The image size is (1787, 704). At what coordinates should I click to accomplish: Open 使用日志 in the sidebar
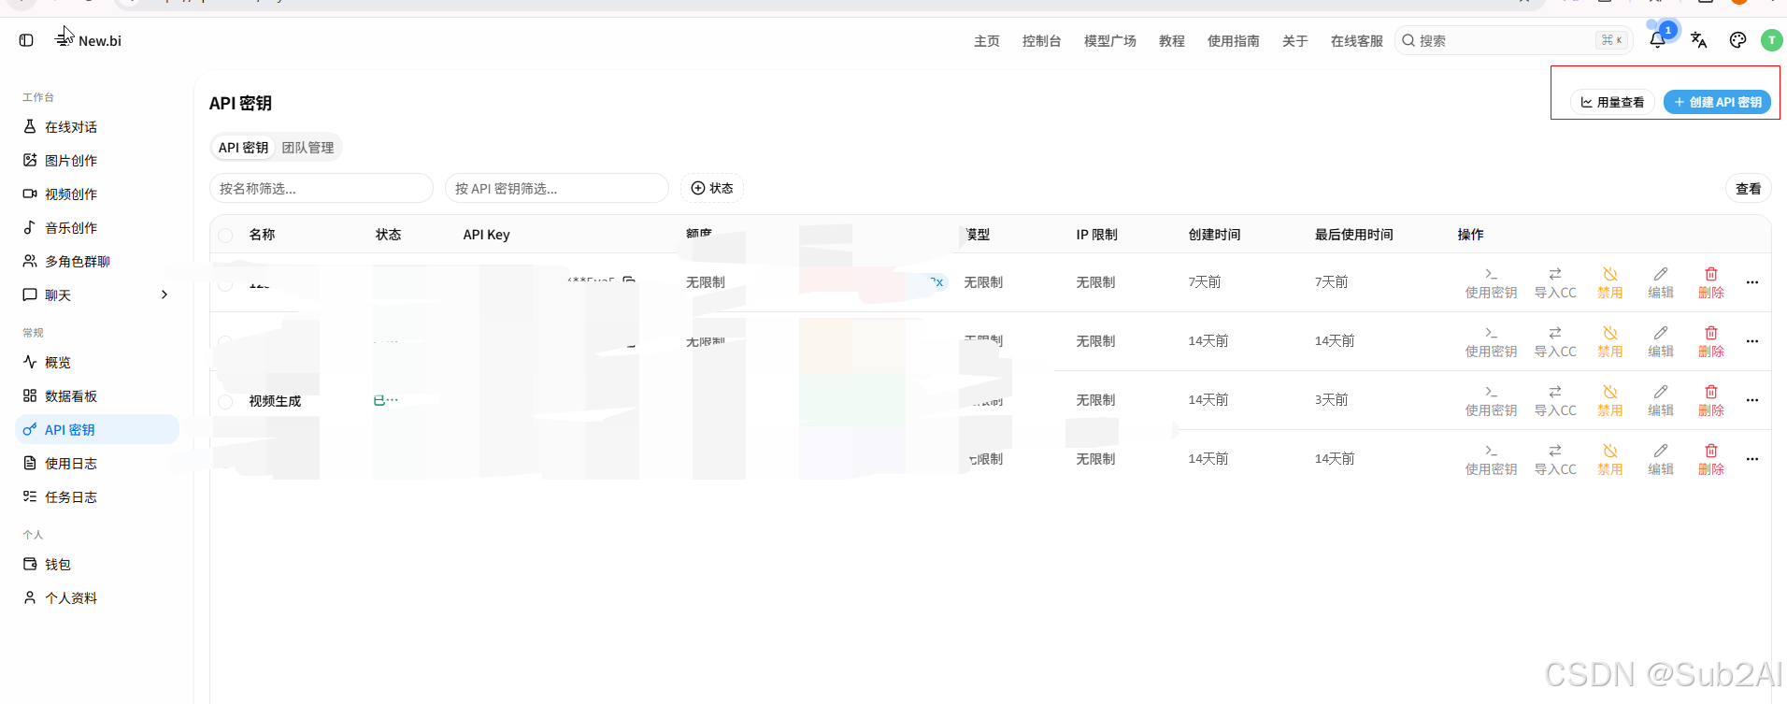coord(97,464)
